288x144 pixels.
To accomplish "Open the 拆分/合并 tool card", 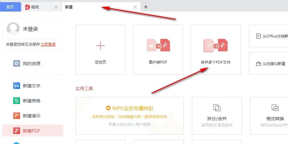I will click(x=217, y=116).
